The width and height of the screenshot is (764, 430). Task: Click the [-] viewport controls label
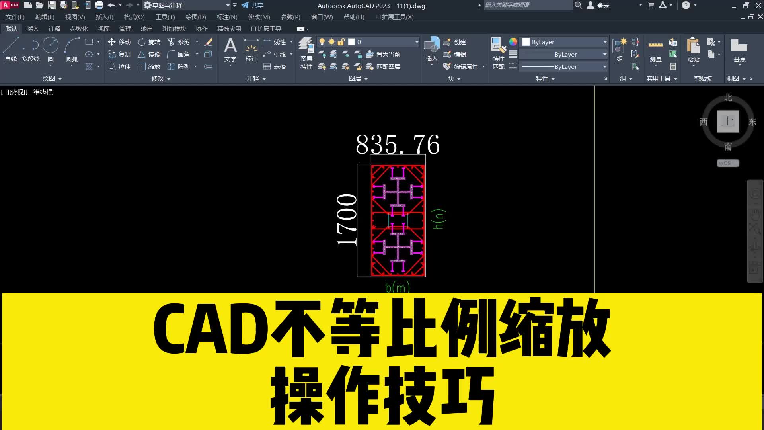pyautogui.click(x=5, y=92)
